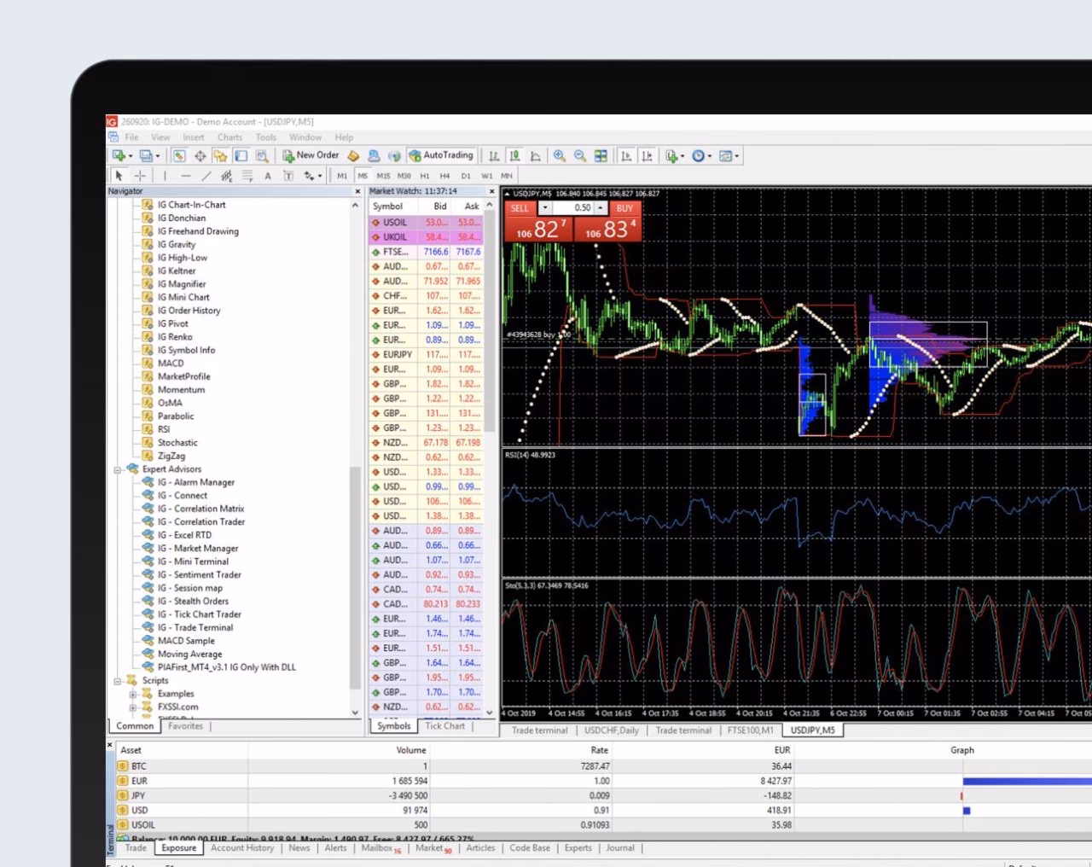Switch chart to line chart mode
Screen dimensions: 1092x867
tap(535, 155)
